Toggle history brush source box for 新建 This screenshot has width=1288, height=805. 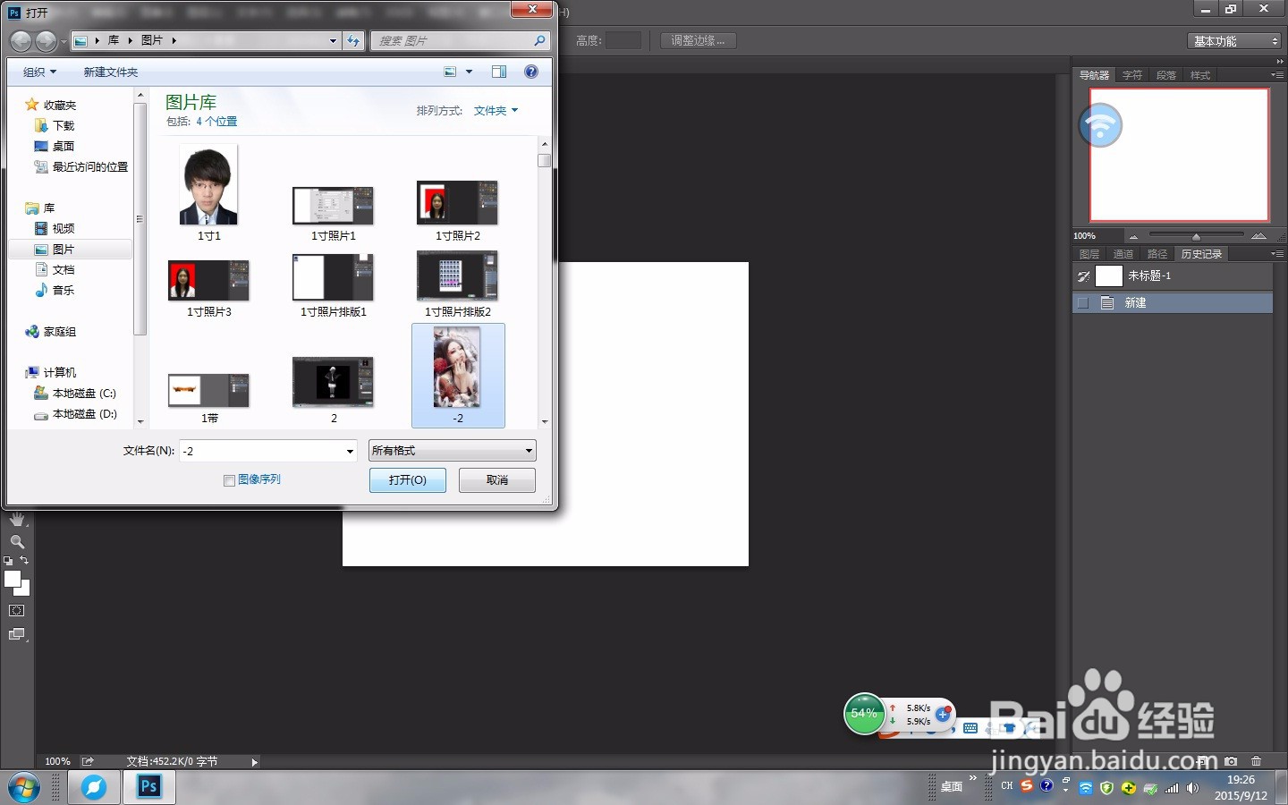[x=1083, y=303]
